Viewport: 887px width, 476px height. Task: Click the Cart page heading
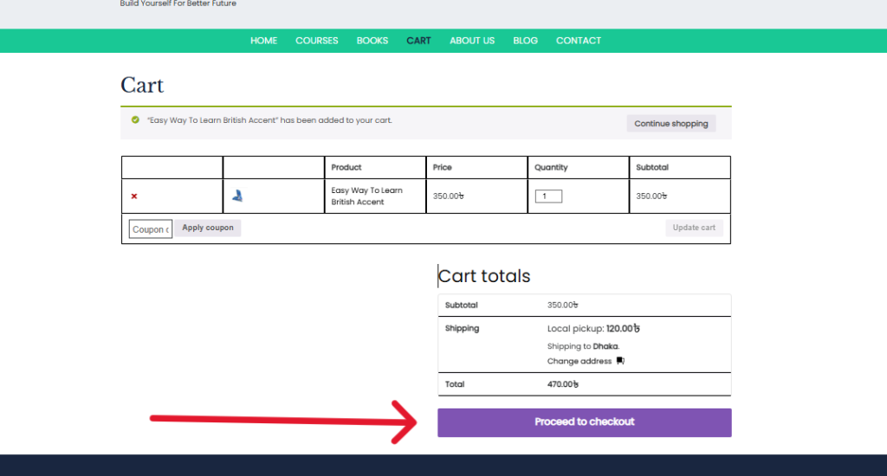(142, 86)
